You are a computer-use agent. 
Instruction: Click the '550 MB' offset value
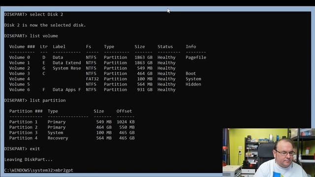click(127, 127)
